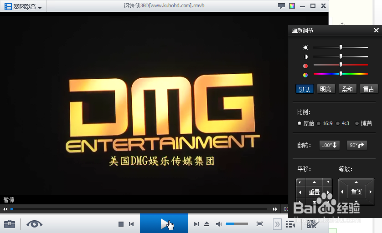Close the 画质调节 panel
The width and height of the screenshot is (382, 233).
click(376, 30)
